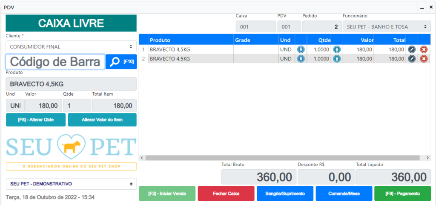Open Sangria/Suprimento
This screenshot has height=205, width=436.
click(285, 194)
